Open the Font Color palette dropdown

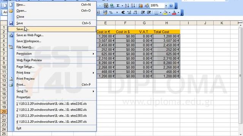tap(178, 12)
